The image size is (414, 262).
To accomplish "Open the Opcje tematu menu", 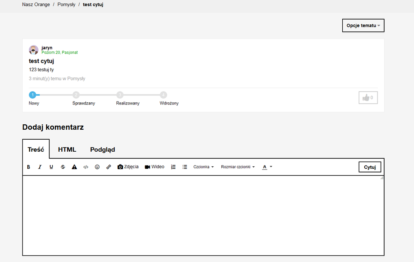I will click(x=363, y=25).
